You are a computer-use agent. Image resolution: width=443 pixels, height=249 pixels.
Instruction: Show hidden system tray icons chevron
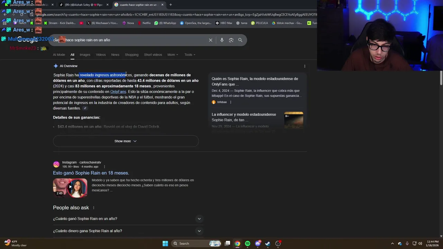pos(392,243)
